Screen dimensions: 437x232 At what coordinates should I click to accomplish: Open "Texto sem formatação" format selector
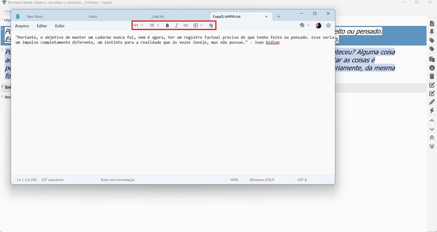click(118, 180)
